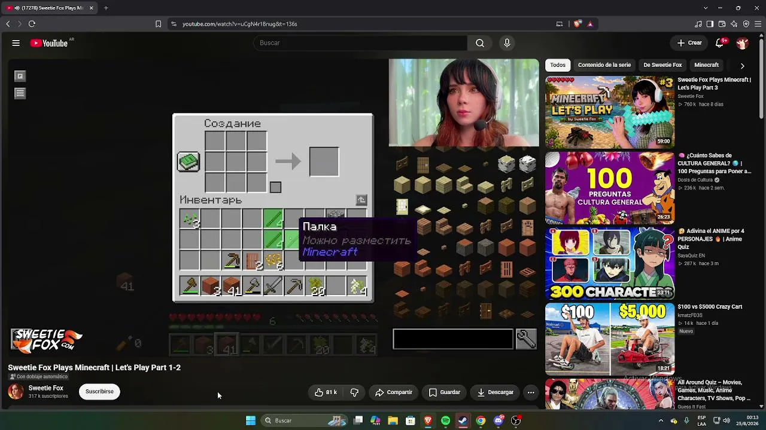Toggle the browser sidebar panel
The image size is (766, 430).
tap(710, 24)
